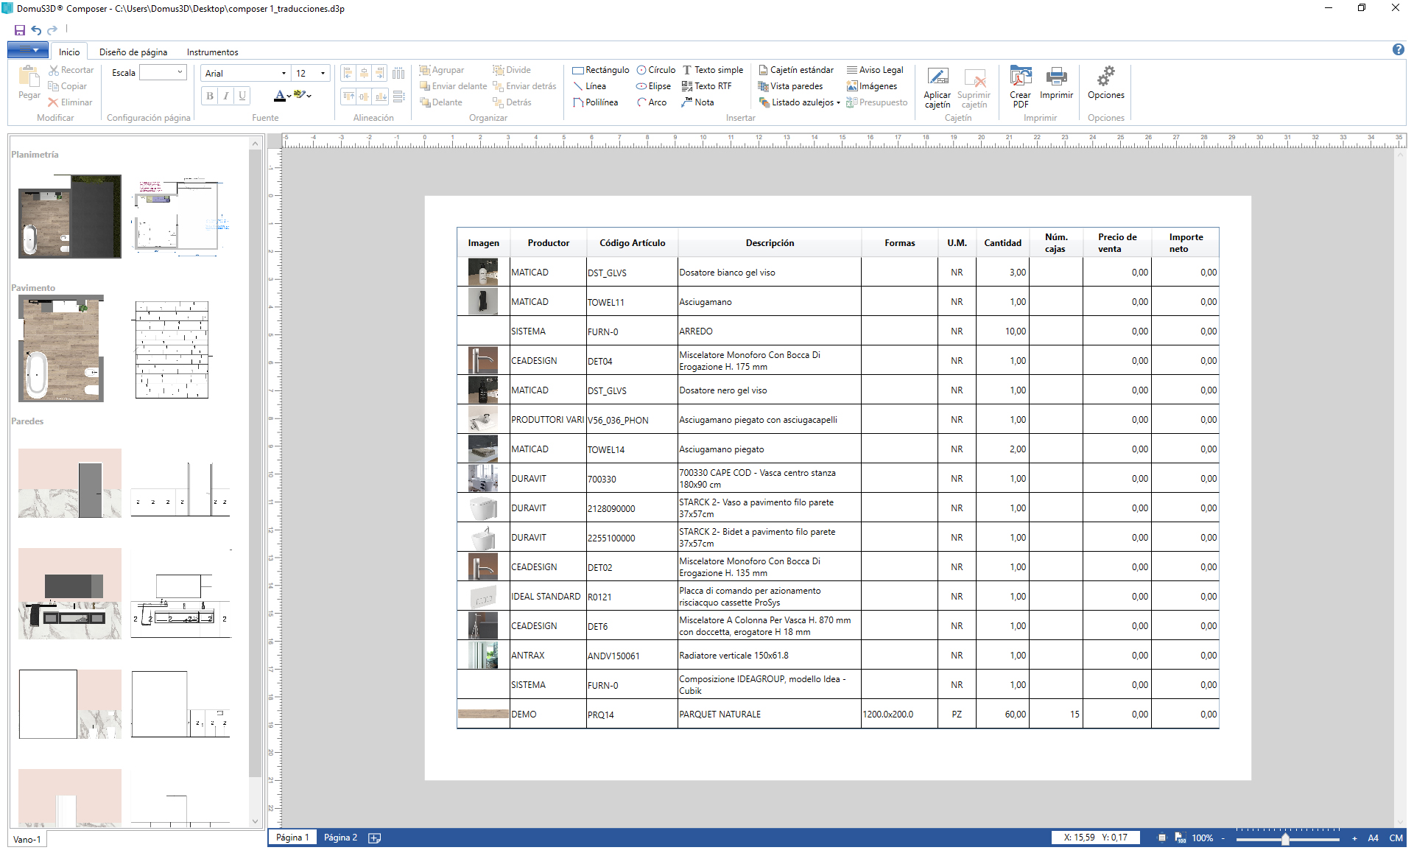Click the font color A swatch

point(279,96)
